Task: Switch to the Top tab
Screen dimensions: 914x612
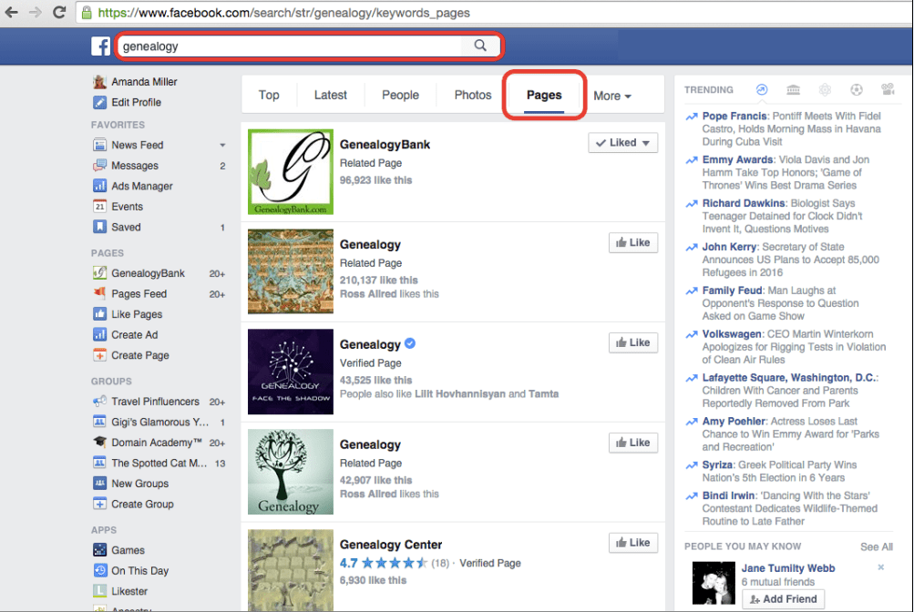Action: pyautogui.click(x=269, y=95)
